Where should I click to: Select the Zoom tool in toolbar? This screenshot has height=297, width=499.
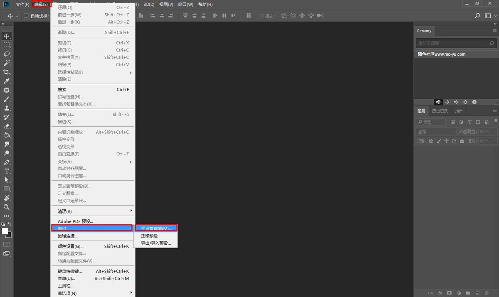click(x=7, y=207)
